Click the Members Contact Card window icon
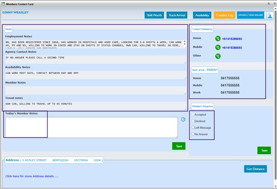The height and width of the screenshot is (189, 277). [x=3, y=3]
